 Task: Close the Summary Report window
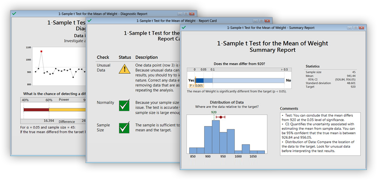361,27
